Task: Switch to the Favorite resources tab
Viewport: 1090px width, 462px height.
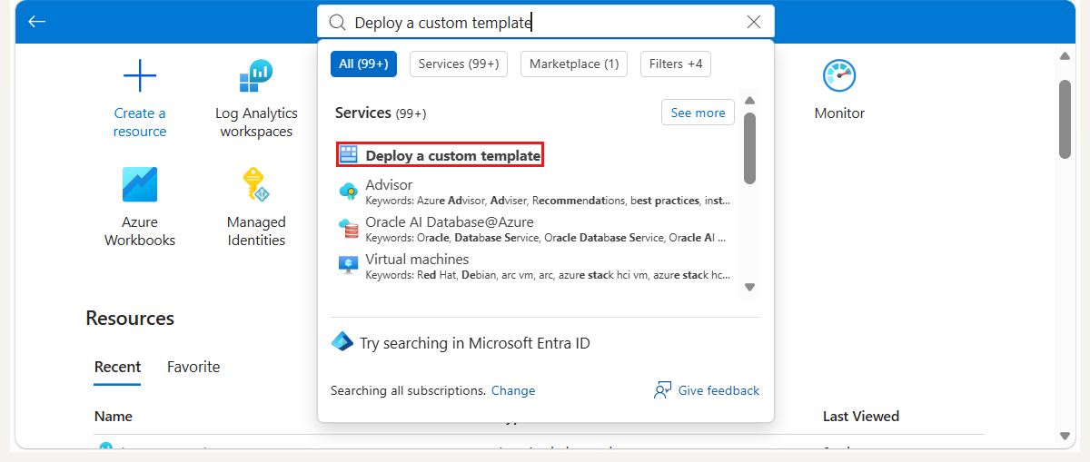Action: (x=193, y=367)
